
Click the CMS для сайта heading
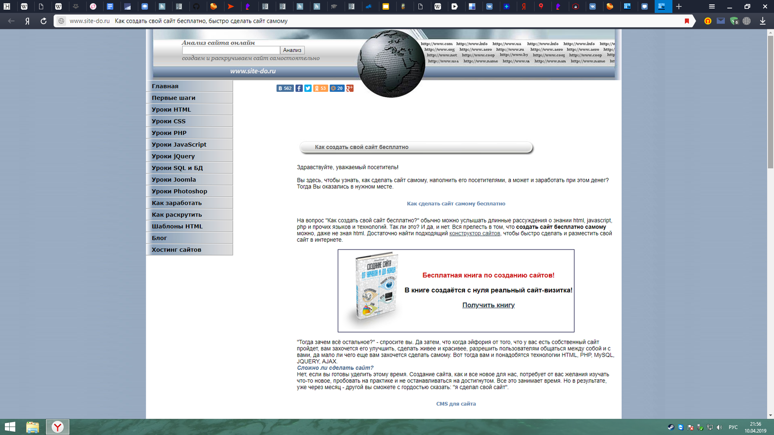tap(456, 404)
